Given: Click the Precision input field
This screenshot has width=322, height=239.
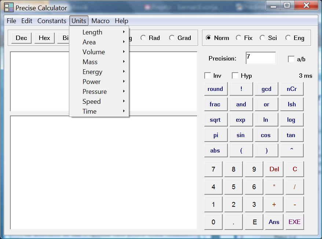Looking at the screenshot, I should click(260, 58).
